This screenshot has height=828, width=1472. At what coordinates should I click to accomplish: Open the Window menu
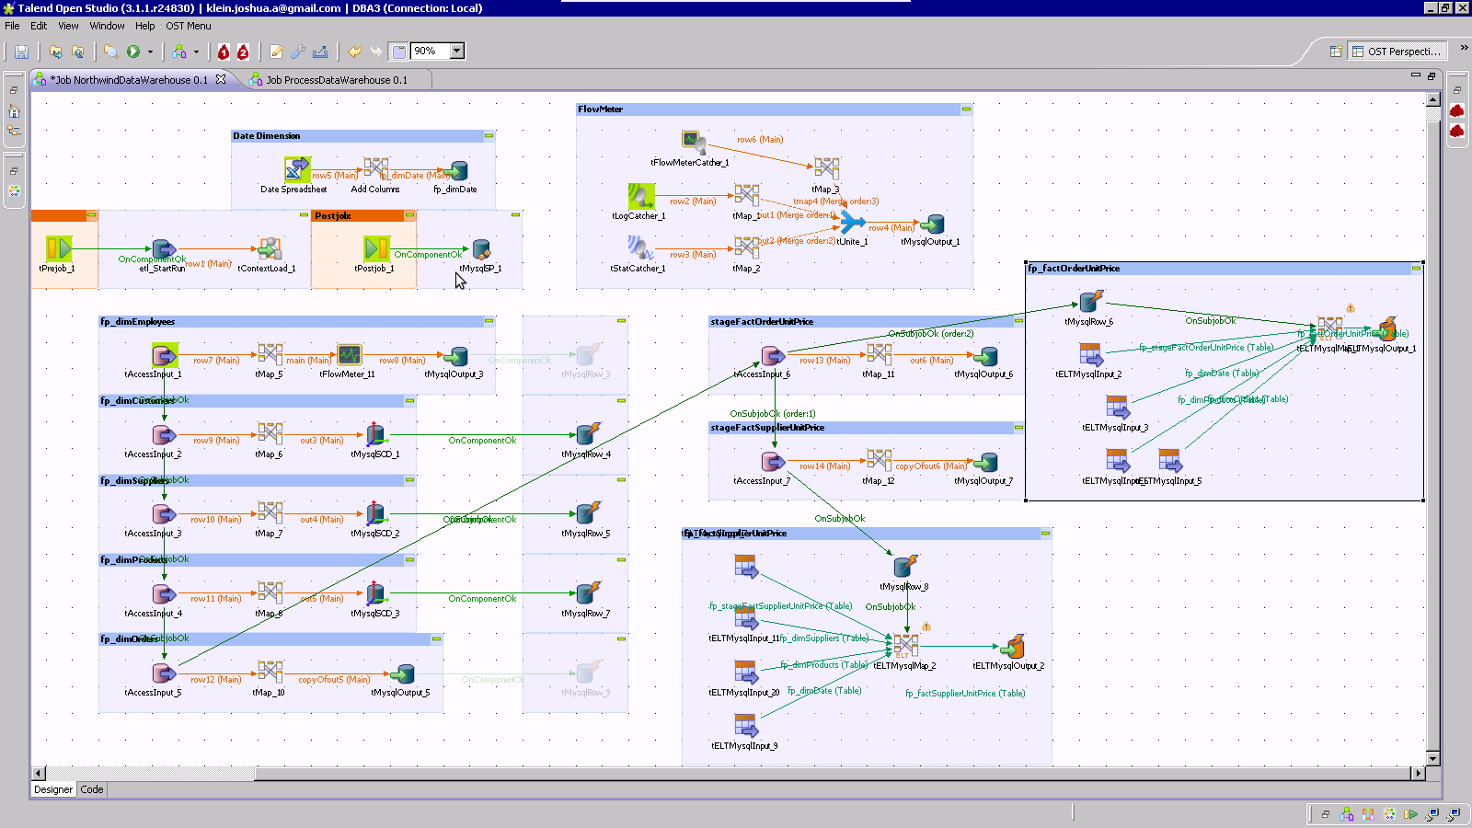point(107,26)
